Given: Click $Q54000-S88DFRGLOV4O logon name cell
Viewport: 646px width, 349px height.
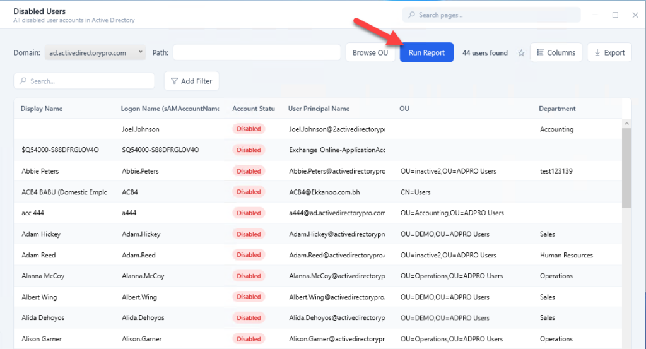Looking at the screenshot, I should pyautogui.click(x=160, y=150).
